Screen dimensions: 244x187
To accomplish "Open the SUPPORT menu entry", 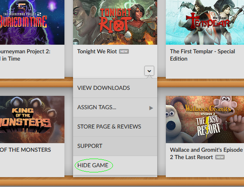I will [115, 146].
